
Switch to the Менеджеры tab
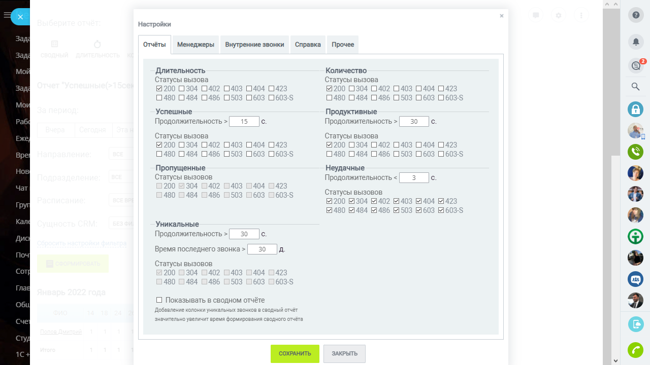click(196, 45)
